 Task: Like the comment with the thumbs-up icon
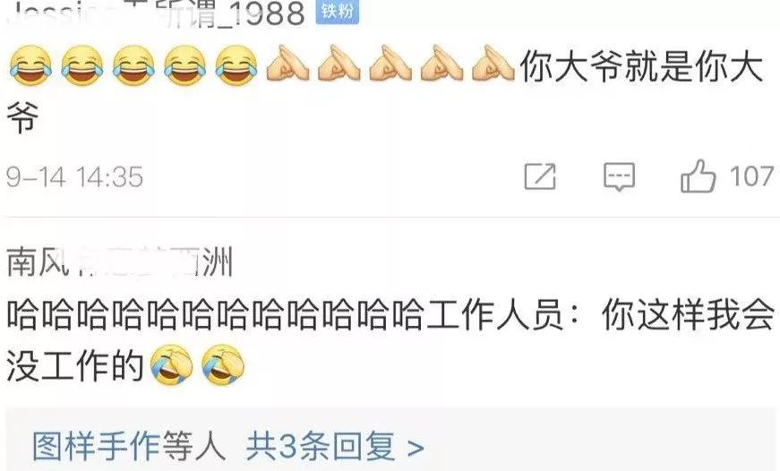pos(699,176)
